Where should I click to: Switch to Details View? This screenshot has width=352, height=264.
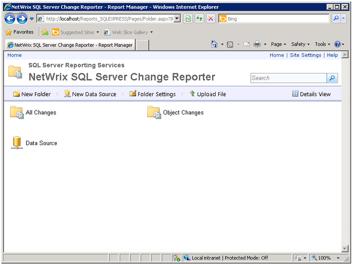point(312,94)
